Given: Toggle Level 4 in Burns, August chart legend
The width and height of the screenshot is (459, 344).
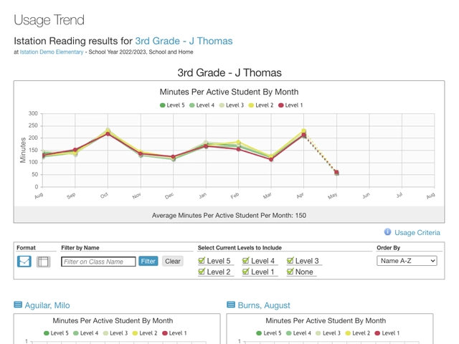Looking at the screenshot, I should [298, 333].
